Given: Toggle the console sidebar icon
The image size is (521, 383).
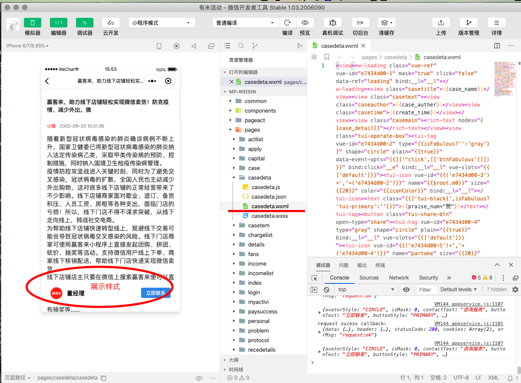Looking at the screenshot, I should pyautogui.click(x=314, y=290).
